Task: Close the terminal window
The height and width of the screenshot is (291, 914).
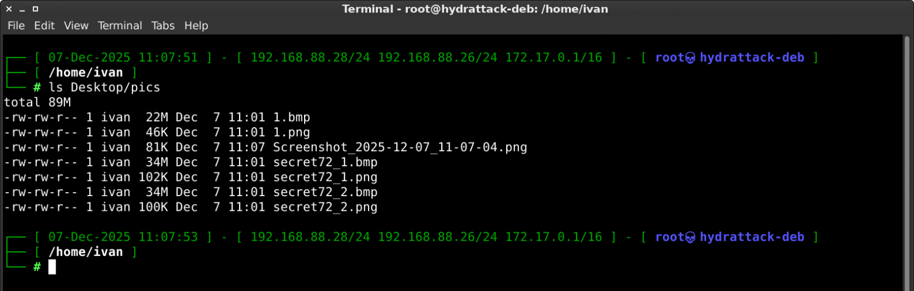Action: pyautogui.click(x=9, y=9)
